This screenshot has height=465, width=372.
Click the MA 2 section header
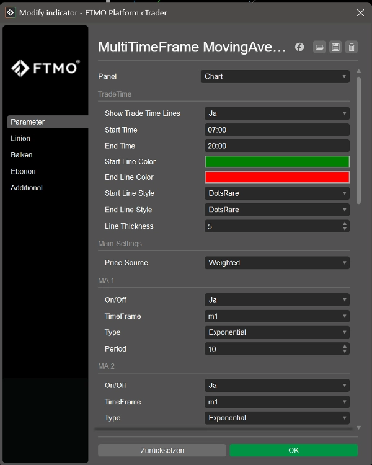pyautogui.click(x=106, y=366)
